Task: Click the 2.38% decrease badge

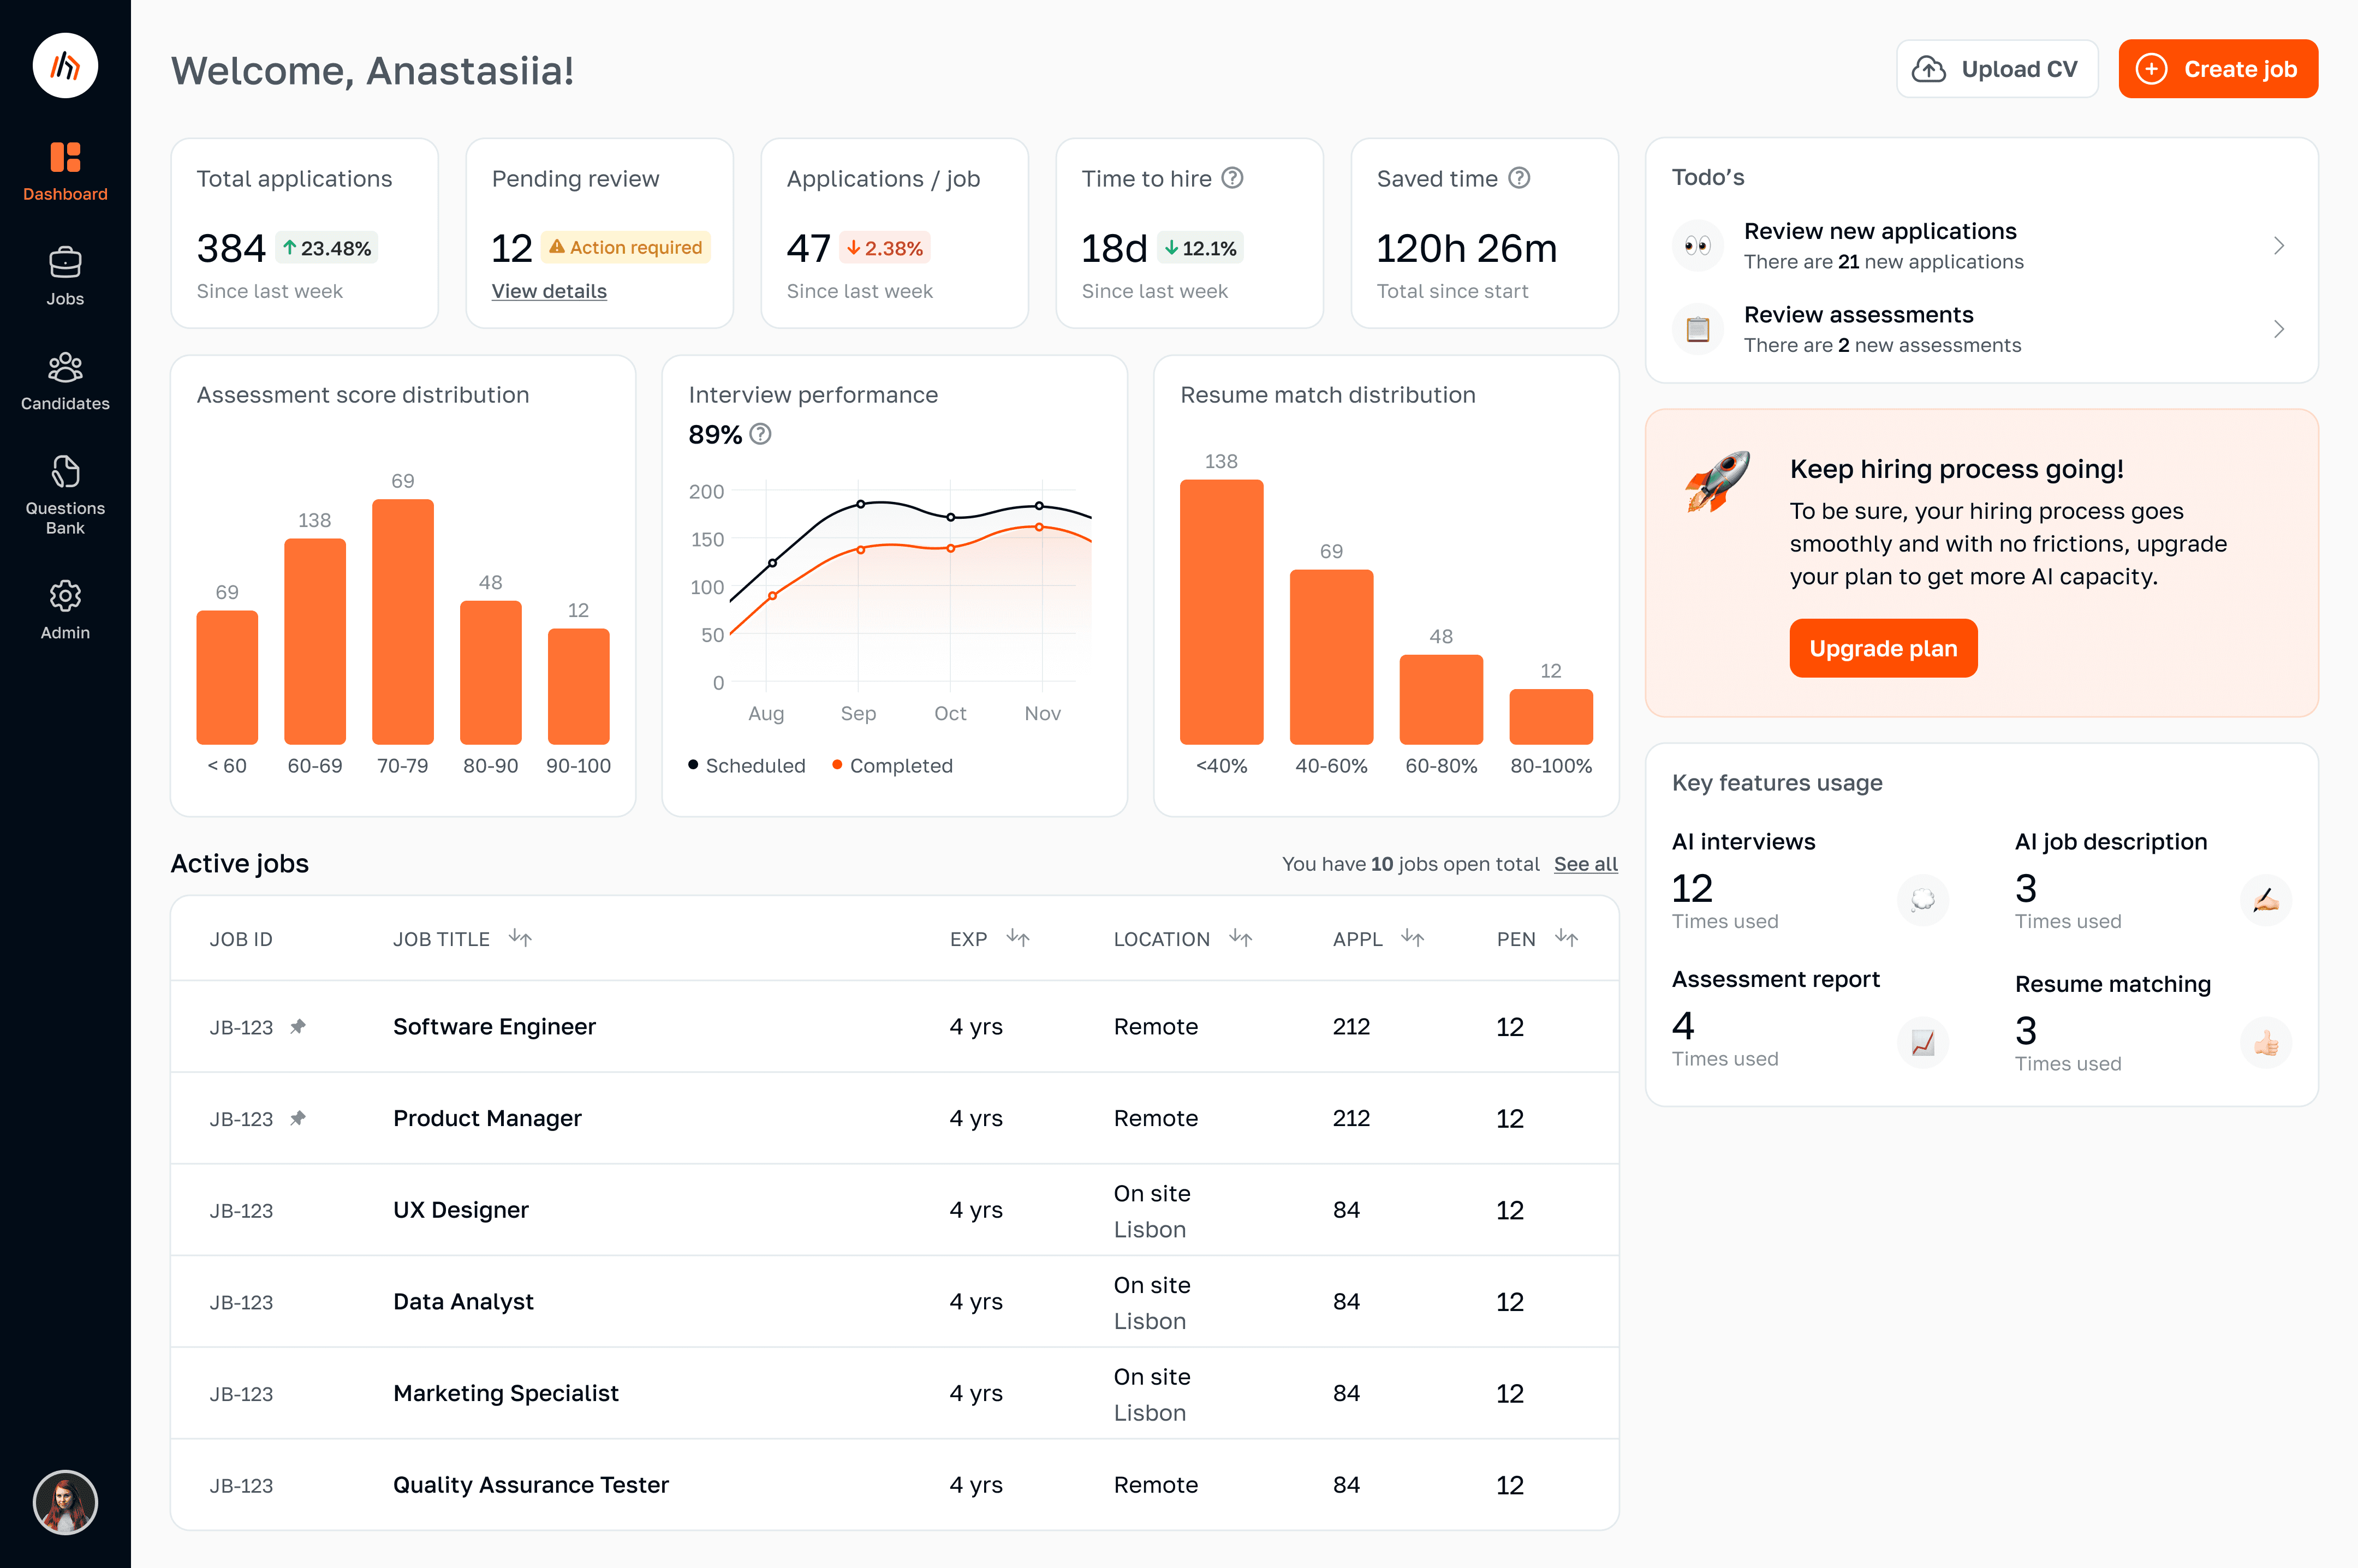Action: click(884, 248)
